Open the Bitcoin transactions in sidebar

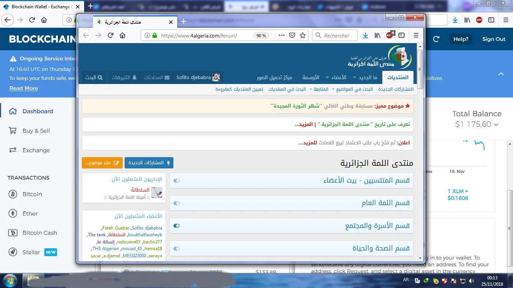tap(32, 194)
